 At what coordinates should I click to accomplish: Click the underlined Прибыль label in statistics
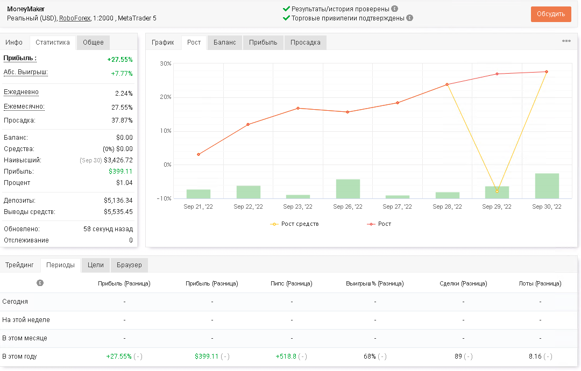click(20, 58)
